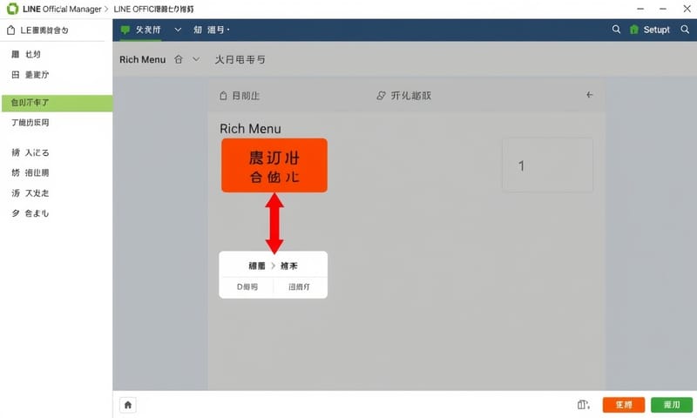Viewport: 697px width, 418px height.
Task: Open sidebar item with タ icon
Action: tap(30, 213)
